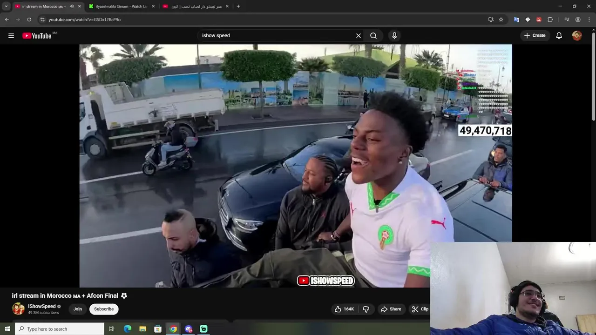The width and height of the screenshot is (596, 335).
Task: Open Microsoft Store from the taskbar
Action: click(x=158, y=329)
